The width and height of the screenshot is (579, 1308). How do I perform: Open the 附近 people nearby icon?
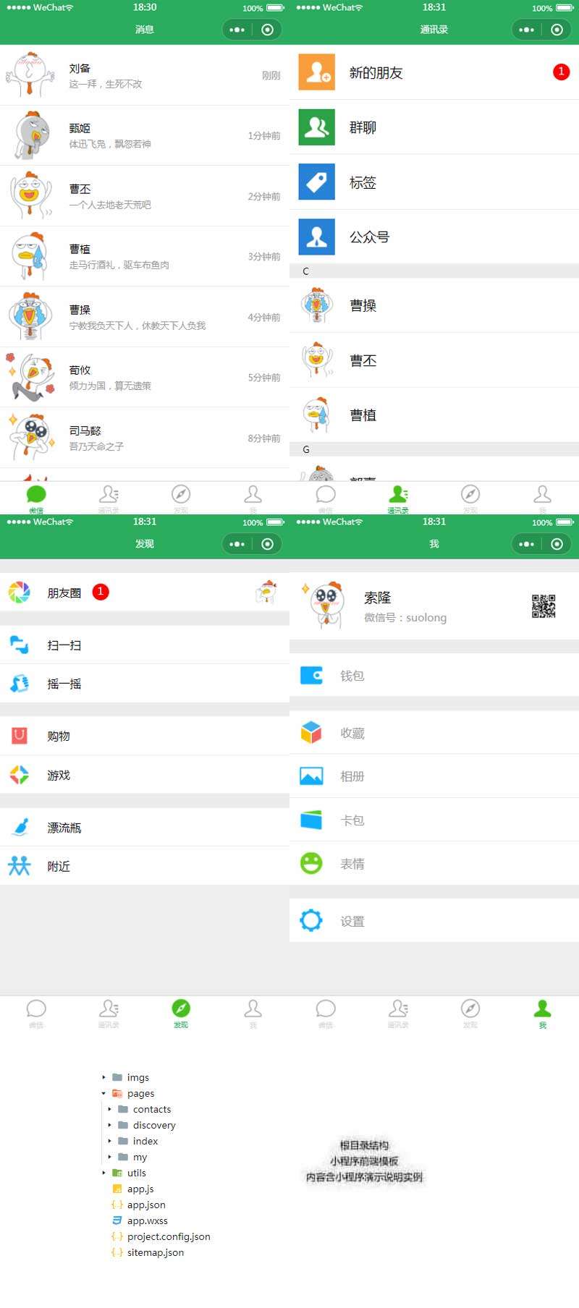tap(20, 866)
